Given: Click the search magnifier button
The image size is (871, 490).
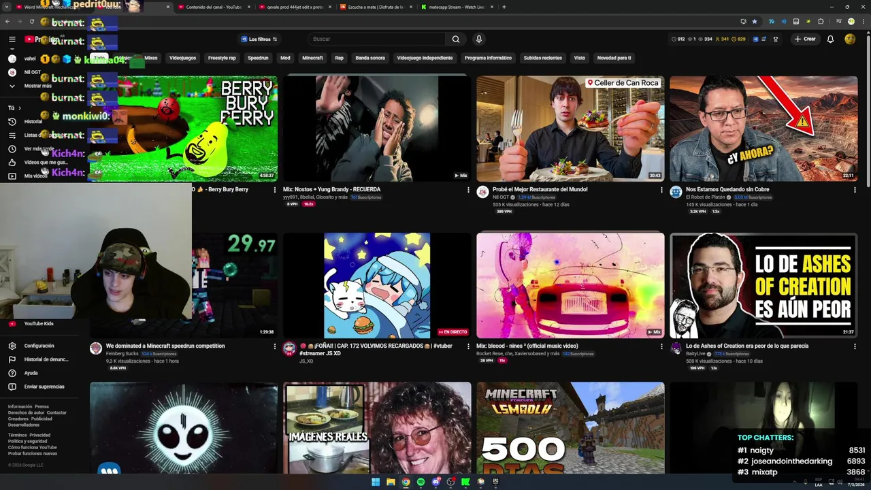Looking at the screenshot, I should click(456, 39).
